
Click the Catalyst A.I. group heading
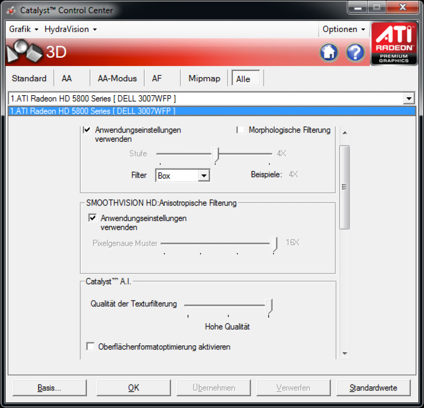tap(108, 281)
